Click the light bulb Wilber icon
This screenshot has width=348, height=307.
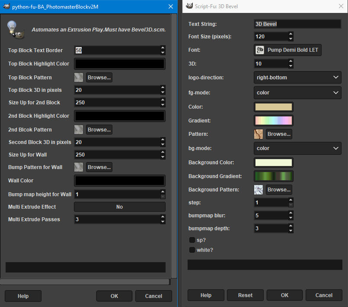[x=15, y=30]
